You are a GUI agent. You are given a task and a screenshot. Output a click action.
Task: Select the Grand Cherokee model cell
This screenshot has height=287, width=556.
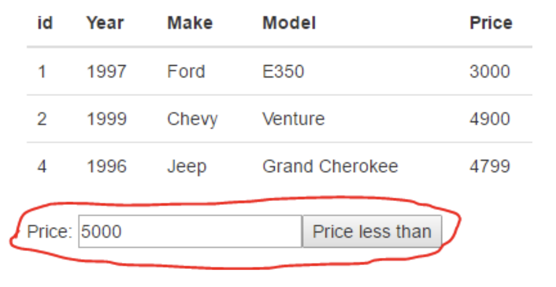click(330, 167)
